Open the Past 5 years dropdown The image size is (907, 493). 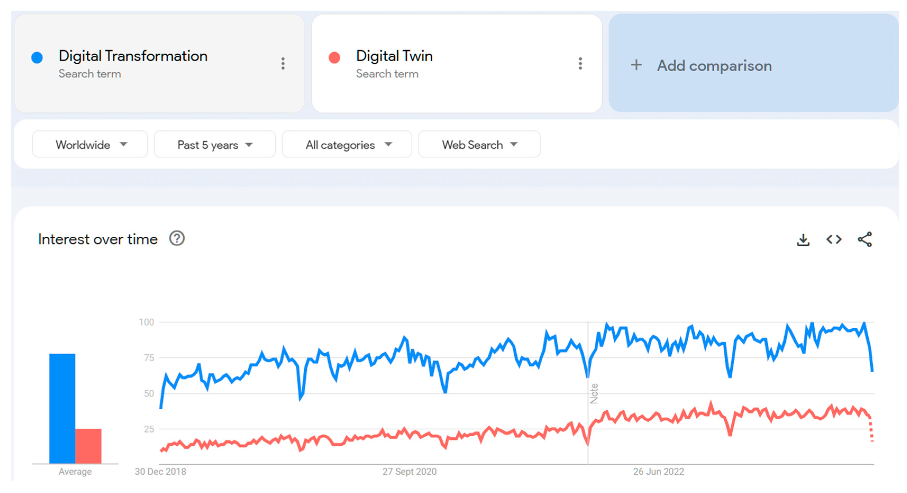pyautogui.click(x=215, y=145)
